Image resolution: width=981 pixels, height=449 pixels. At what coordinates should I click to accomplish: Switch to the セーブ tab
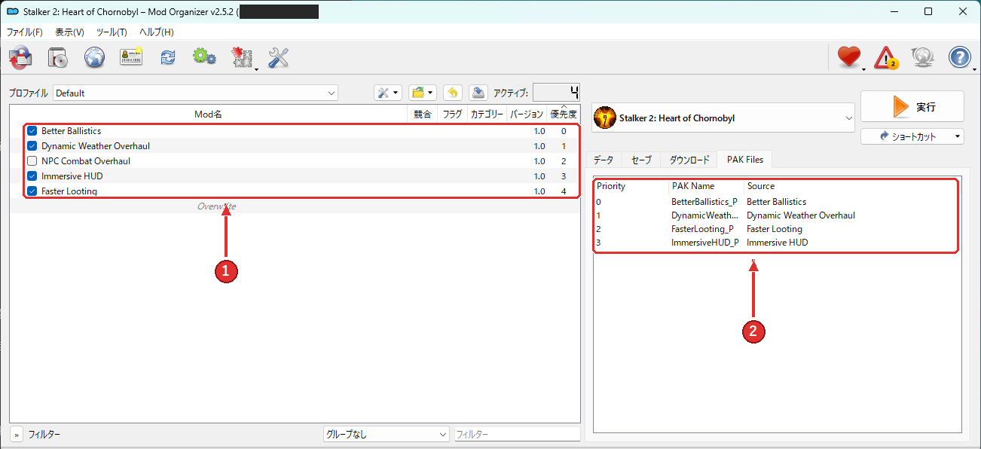click(x=641, y=160)
